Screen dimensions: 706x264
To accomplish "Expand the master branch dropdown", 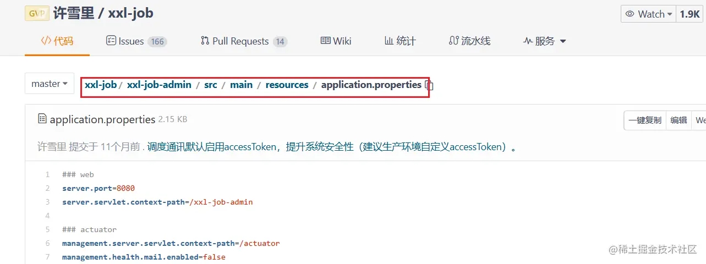I will click(50, 84).
